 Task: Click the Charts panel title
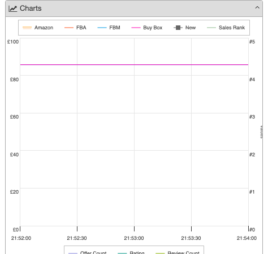tap(31, 8)
